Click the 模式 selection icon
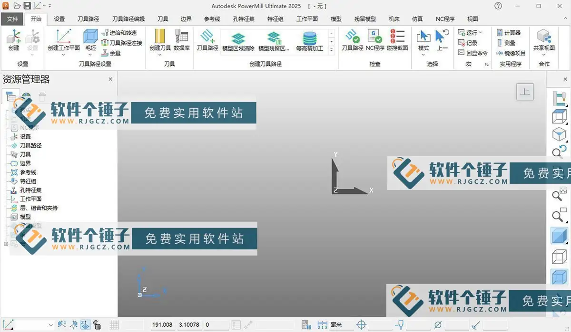 423,37
